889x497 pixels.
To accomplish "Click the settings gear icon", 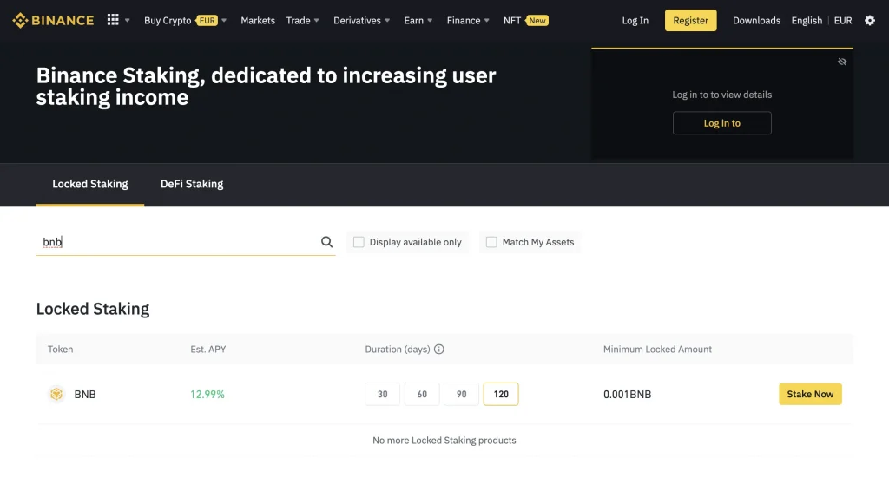I will [870, 21].
